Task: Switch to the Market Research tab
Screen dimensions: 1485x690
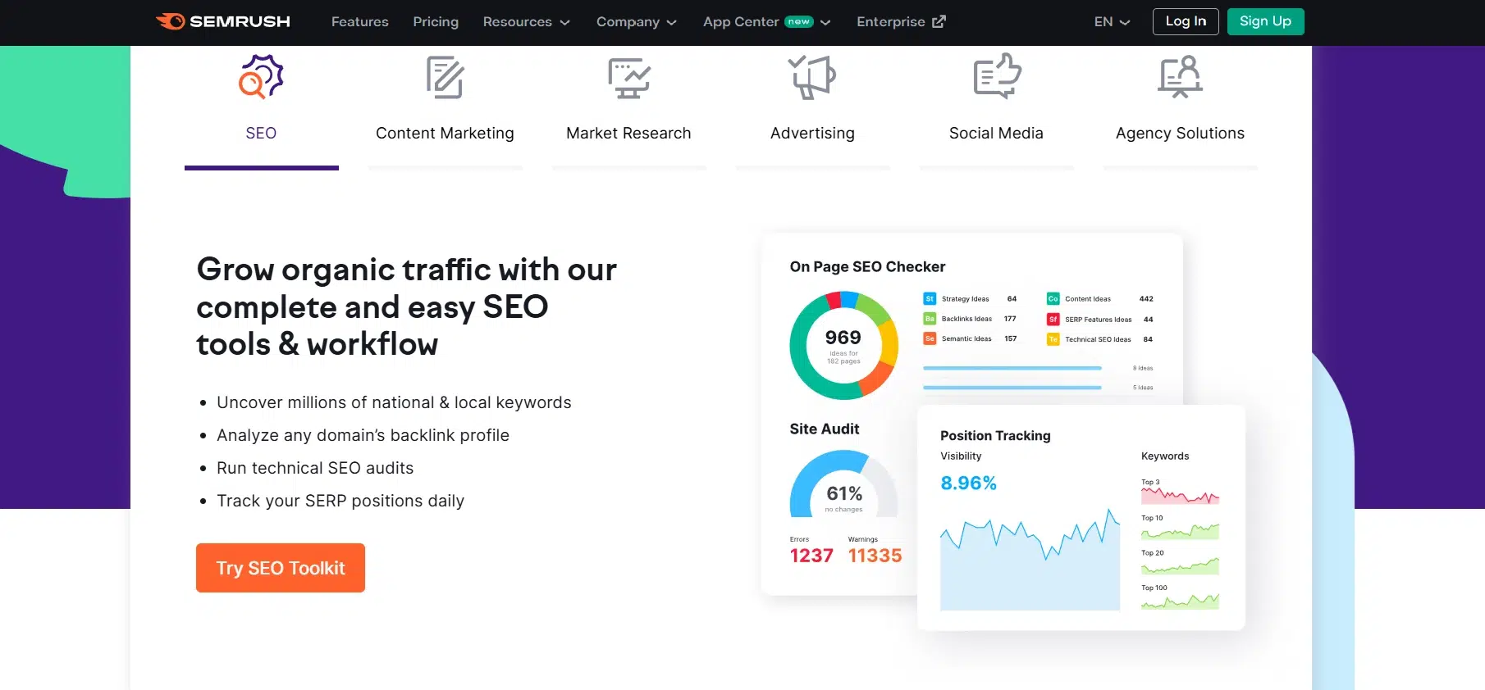Action: click(x=628, y=134)
